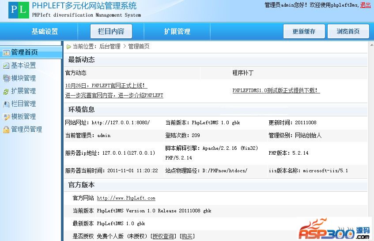
Task: Open the 基础设置 top menu
Action: (x=45, y=31)
